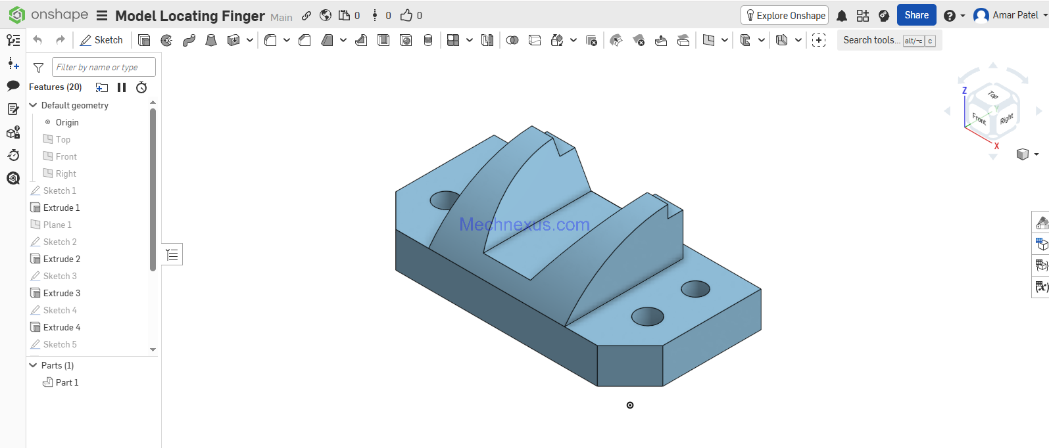Viewport: 1049px width, 448px height.
Task: Select the Extrude tool in toolbar
Action: (144, 41)
